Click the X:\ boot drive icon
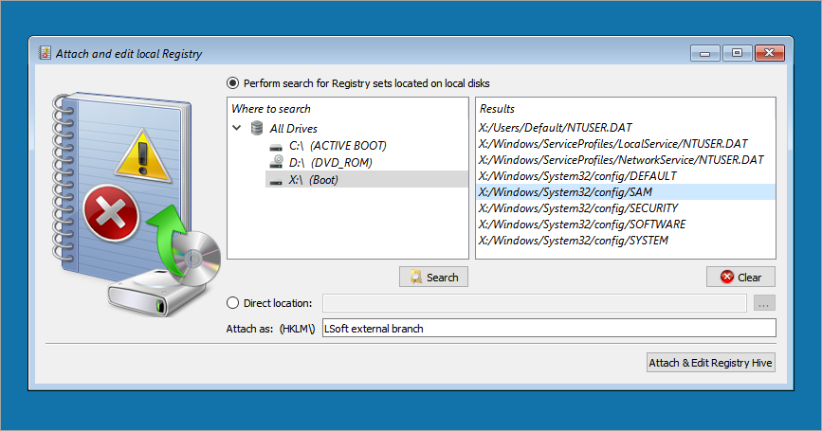Screen dimensions: 822x431 [x=276, y=181]
